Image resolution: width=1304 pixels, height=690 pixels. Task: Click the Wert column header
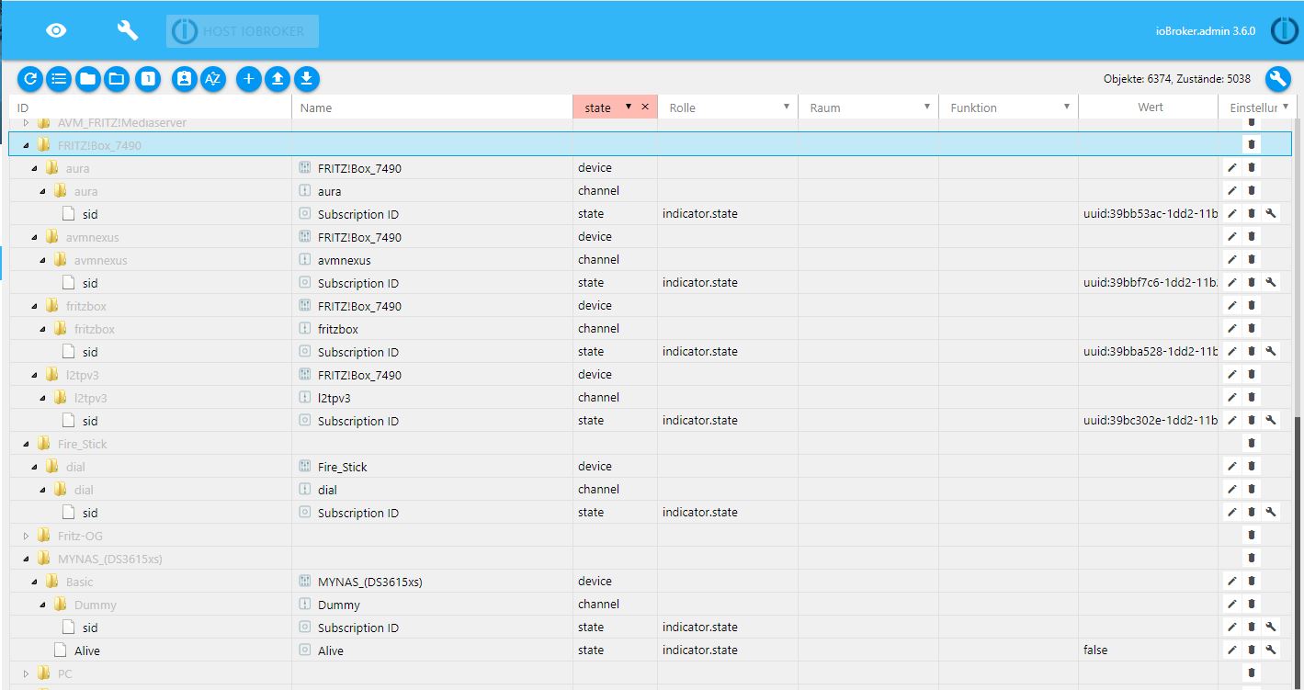(1150, 107)
